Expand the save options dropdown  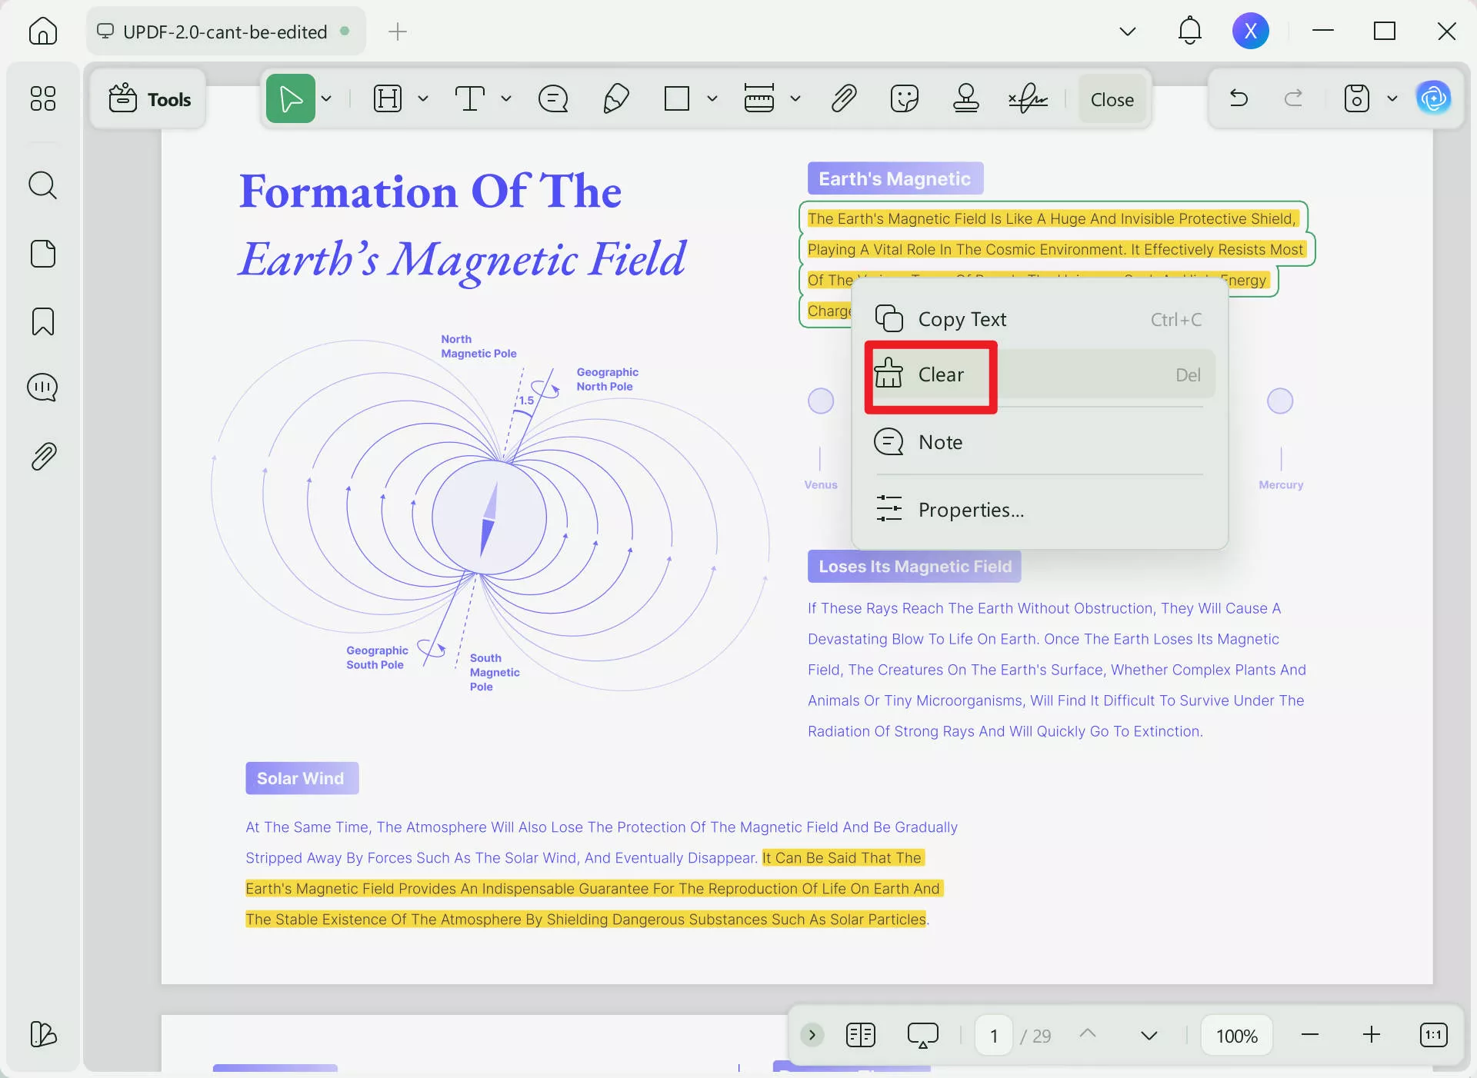point(1392,98)
